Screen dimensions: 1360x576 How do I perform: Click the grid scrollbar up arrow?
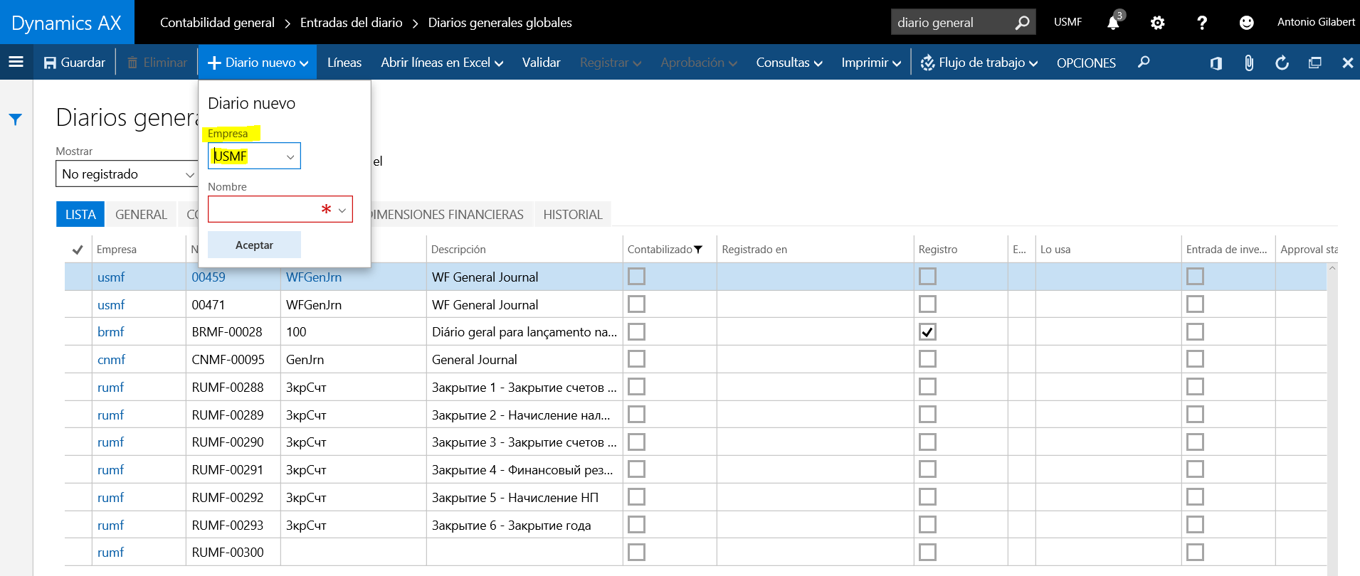[x=1332, y=268]
